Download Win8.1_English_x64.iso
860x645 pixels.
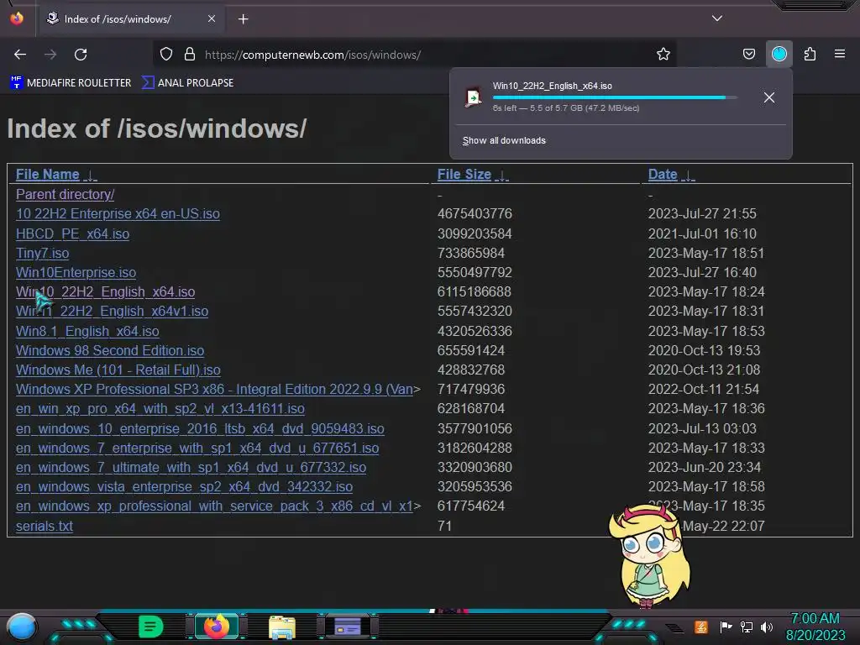pos(87,331)
